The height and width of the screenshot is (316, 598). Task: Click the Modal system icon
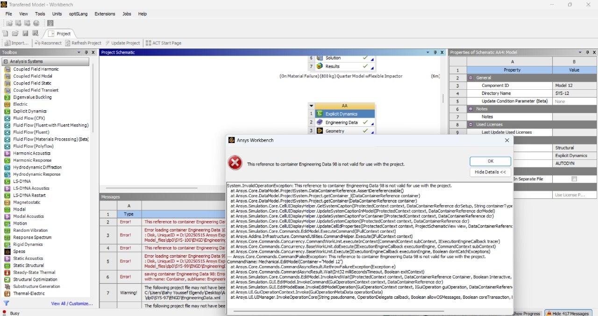tap(7, 209)
